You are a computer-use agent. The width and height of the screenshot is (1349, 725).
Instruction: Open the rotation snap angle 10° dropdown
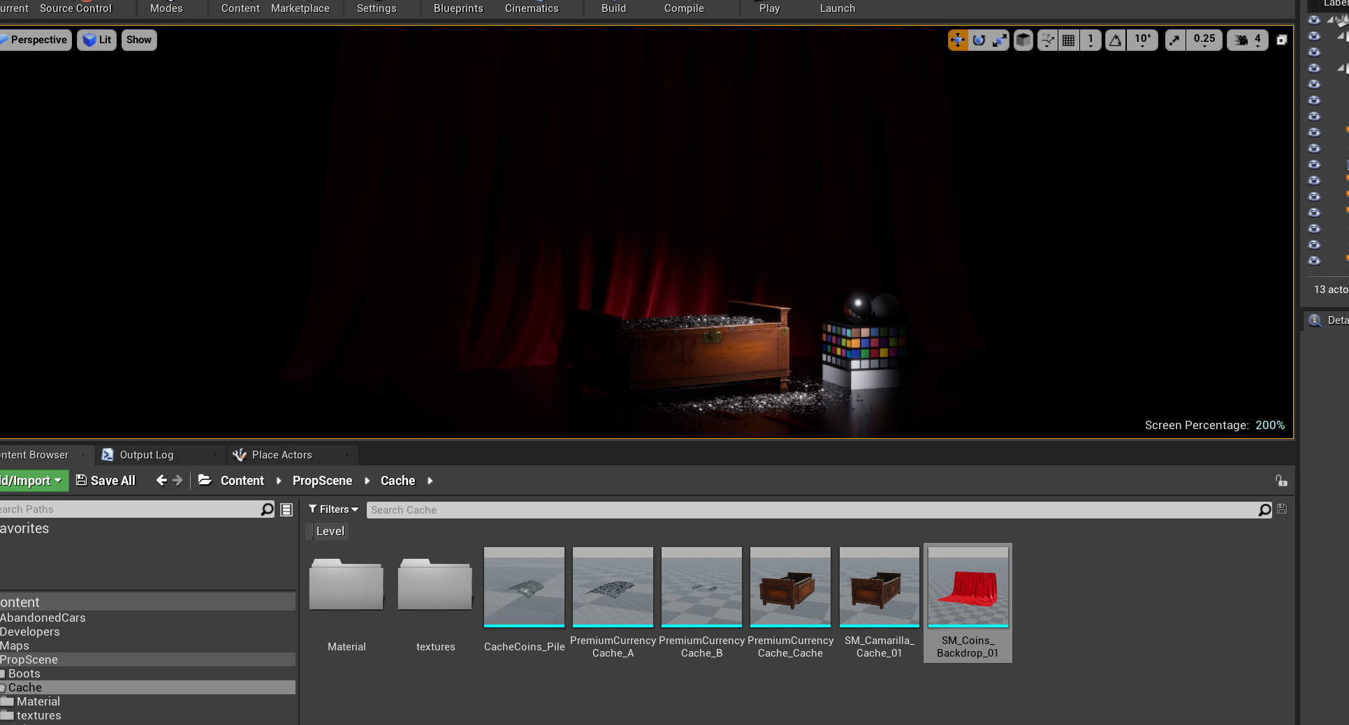pos(1142,40)
